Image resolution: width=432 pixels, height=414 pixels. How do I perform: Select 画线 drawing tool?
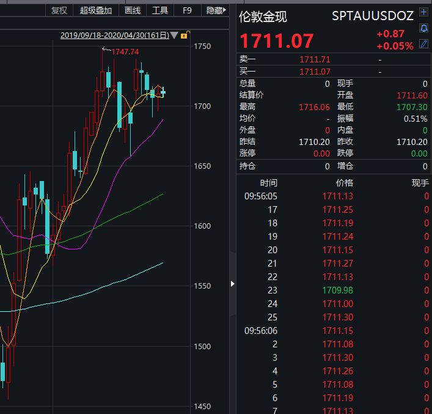(x=133, y=10)
